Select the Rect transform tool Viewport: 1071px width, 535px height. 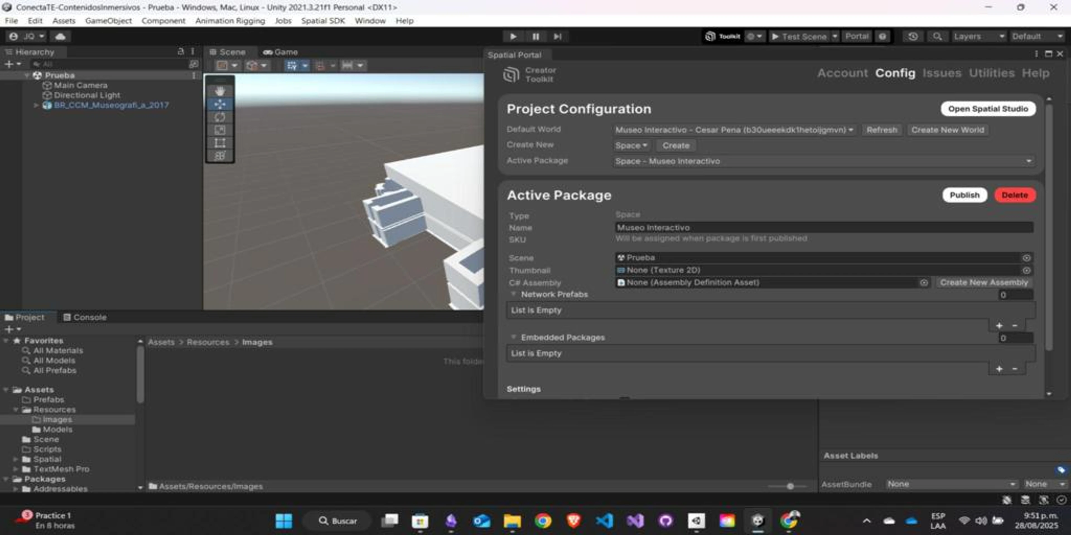pyautogui.click(x=220, y=143)
